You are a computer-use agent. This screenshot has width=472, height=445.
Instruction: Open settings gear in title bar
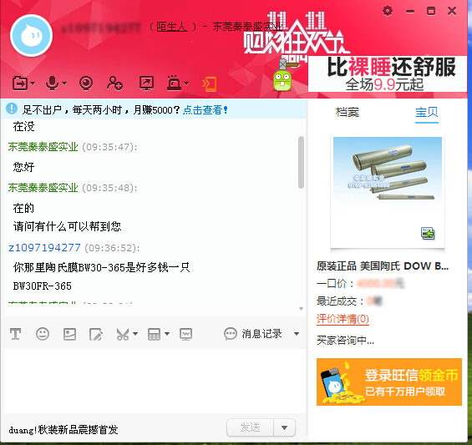pos(388,11)
